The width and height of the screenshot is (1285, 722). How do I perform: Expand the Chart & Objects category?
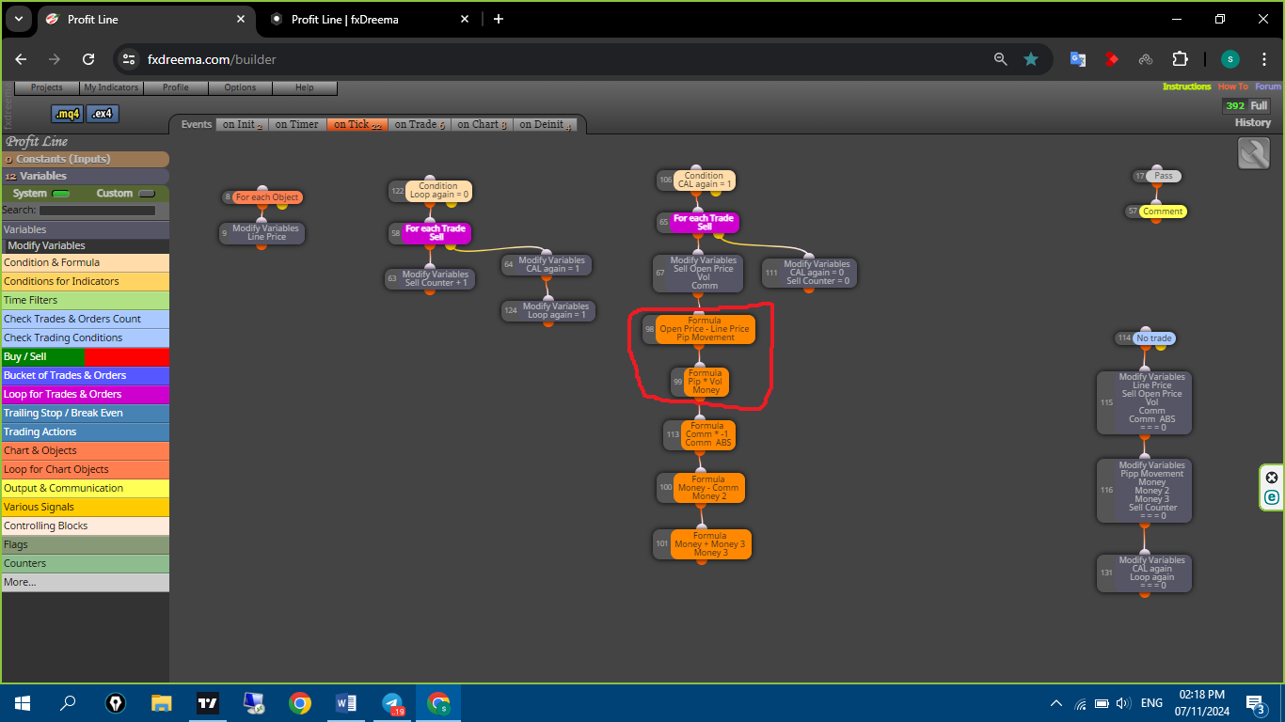tap(85, 450)
